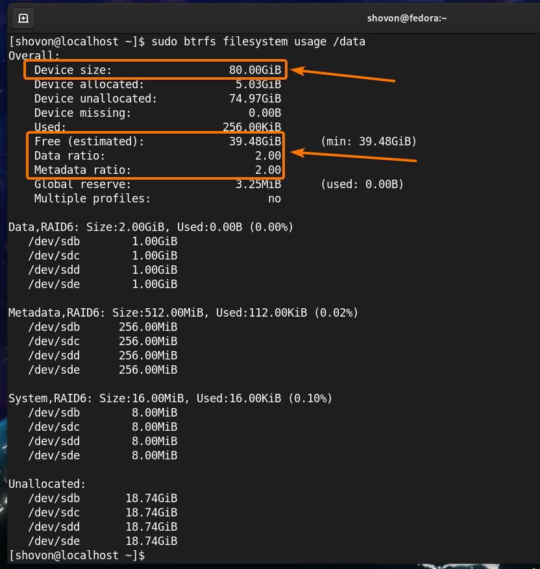Click the Data,RAID6 section header line
This screenshot has width=540, height=569.
tap(151, 227)
